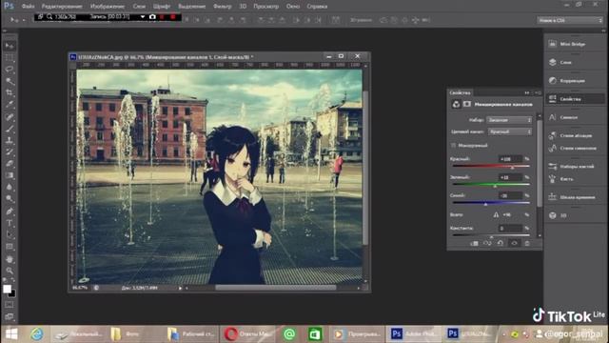Click the Красный percentage input field

(510, 159)
